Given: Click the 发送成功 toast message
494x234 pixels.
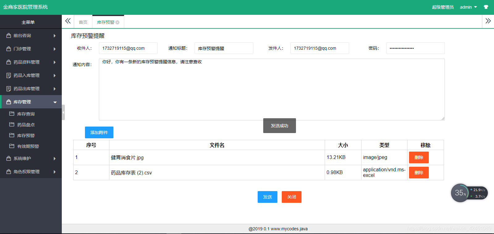Looking at the screenshot, I should pyautogui.click(x=280, y=126).
